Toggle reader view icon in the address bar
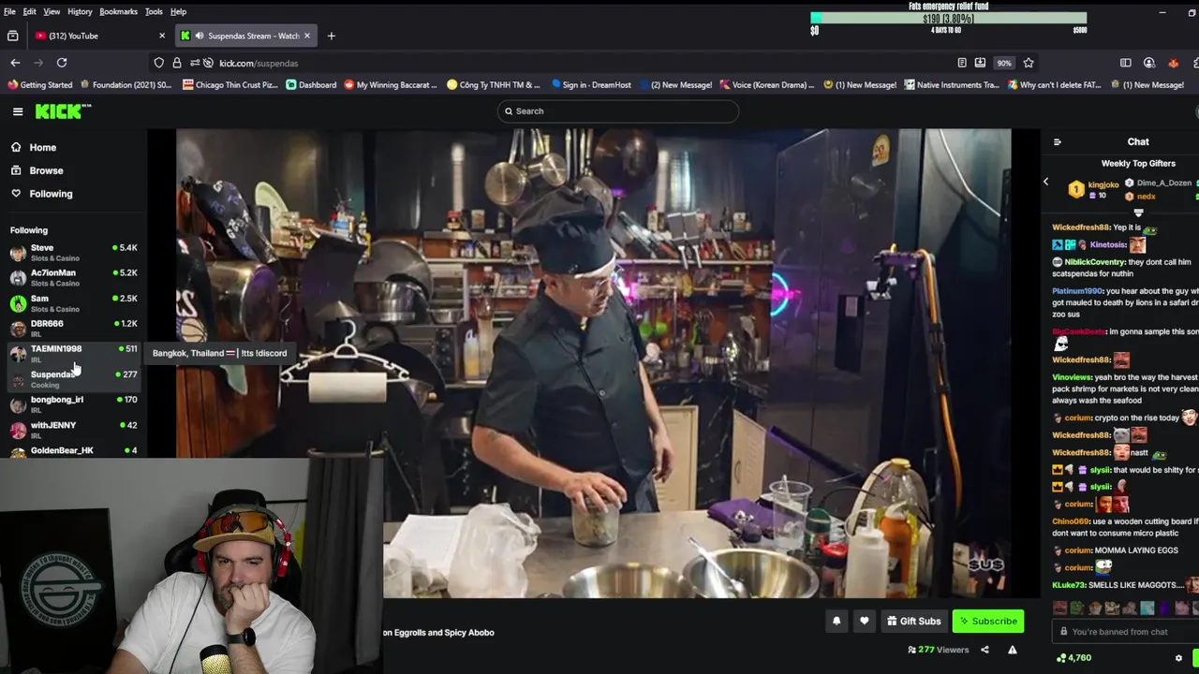 (x=962, y=63)
